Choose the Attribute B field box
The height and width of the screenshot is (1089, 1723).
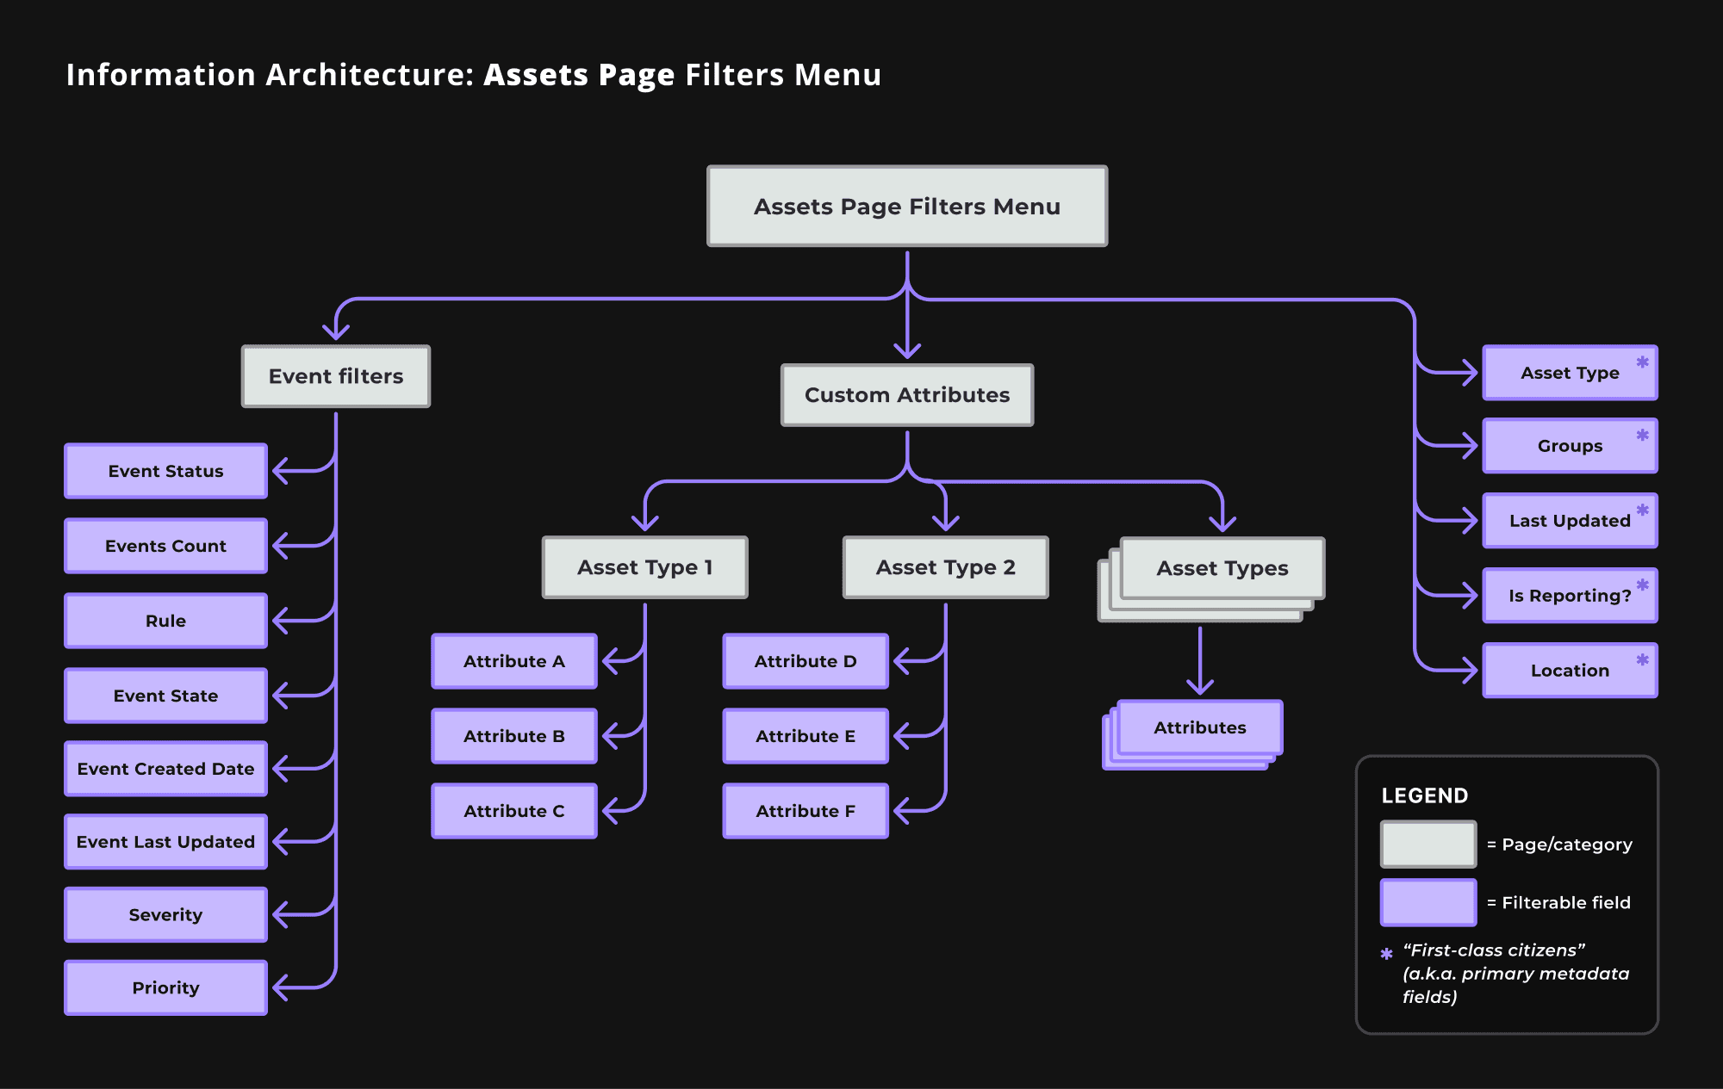(513, 736)
